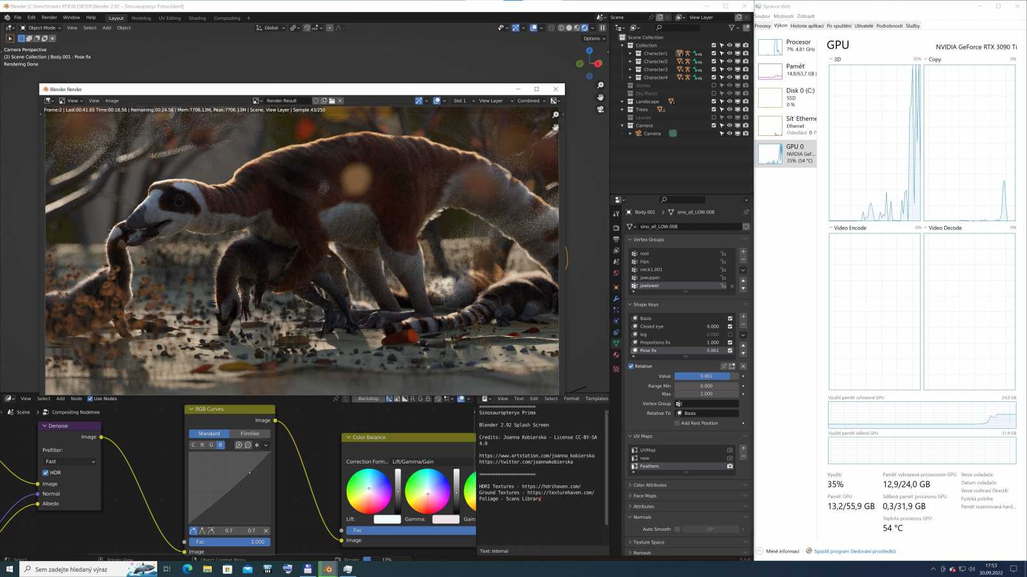Select Filmlike tone in RGB Curves

[x=250, y=433]
